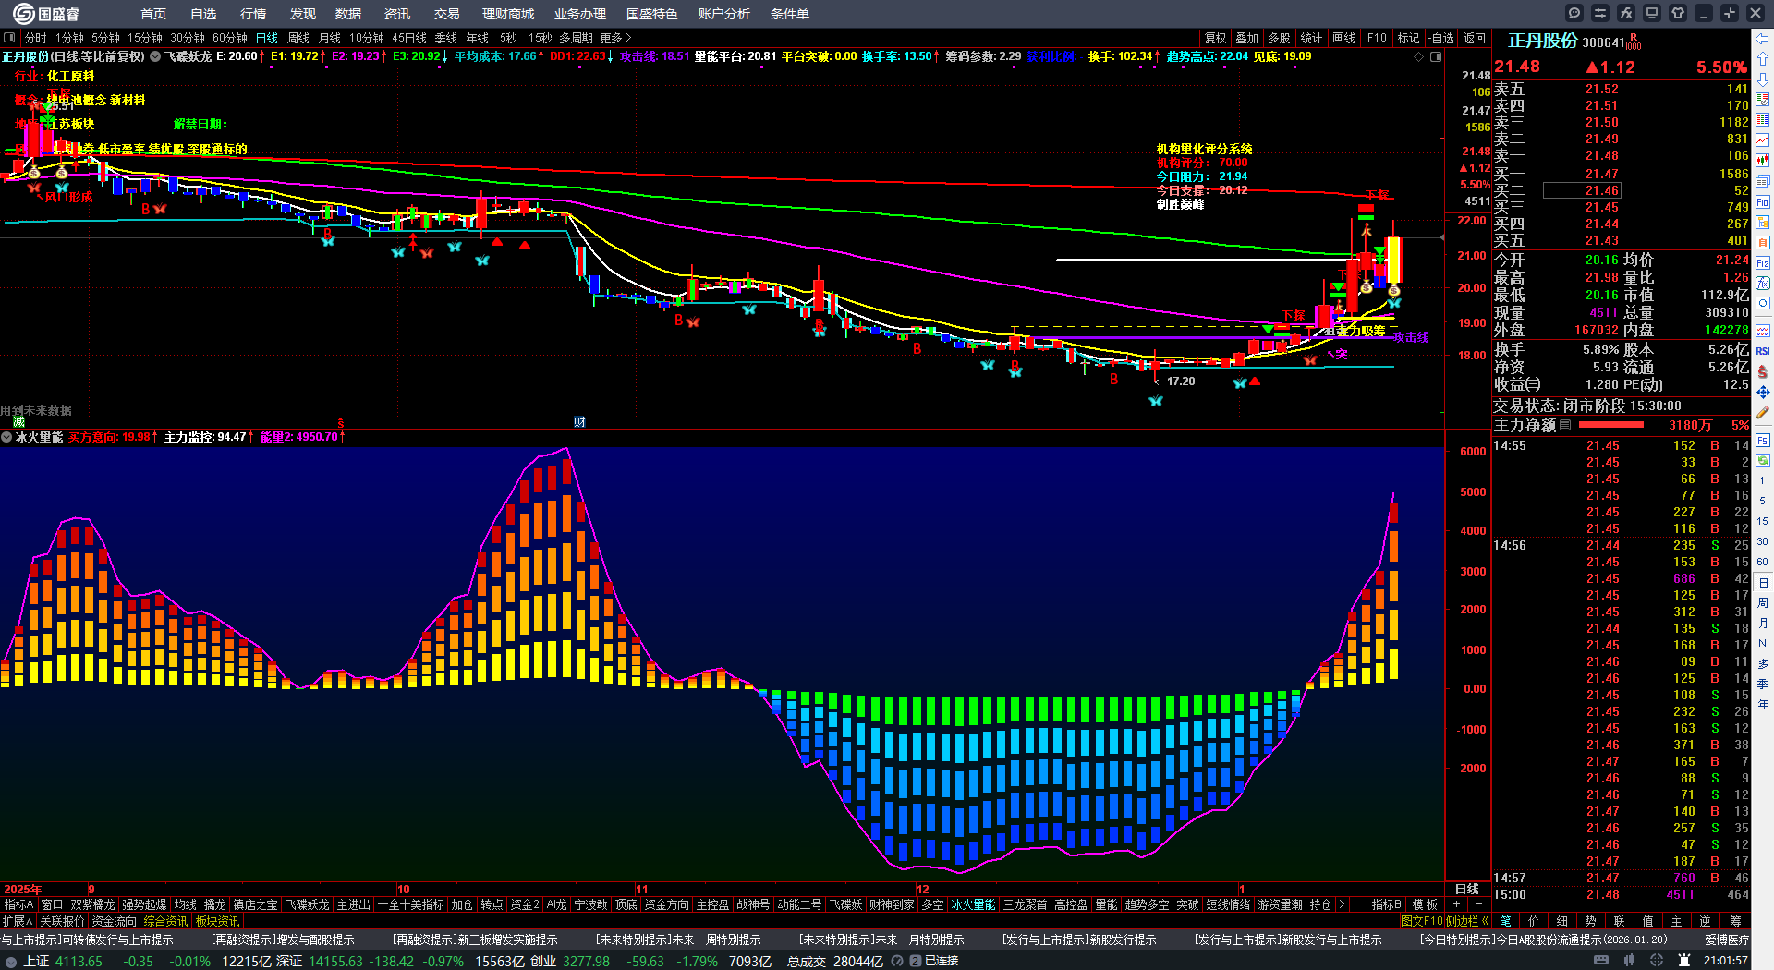Image resolution: width=1774 pixels, height=970 pixels.
Task: Click the RSI indicator icon
Action: 1763,351
